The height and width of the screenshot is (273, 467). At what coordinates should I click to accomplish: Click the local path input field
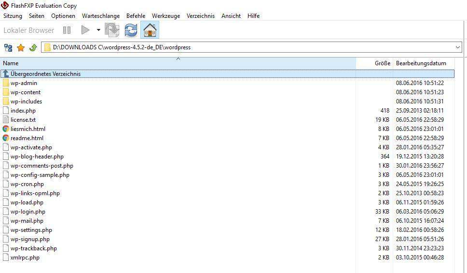pyautogui.click(x=252, y=47)
